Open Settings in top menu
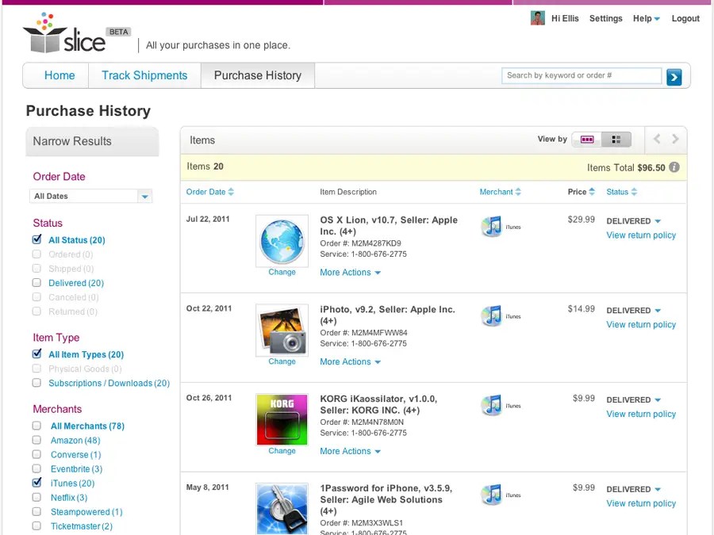The height and width of the screenshot is (535, 714). pos(605,19)
